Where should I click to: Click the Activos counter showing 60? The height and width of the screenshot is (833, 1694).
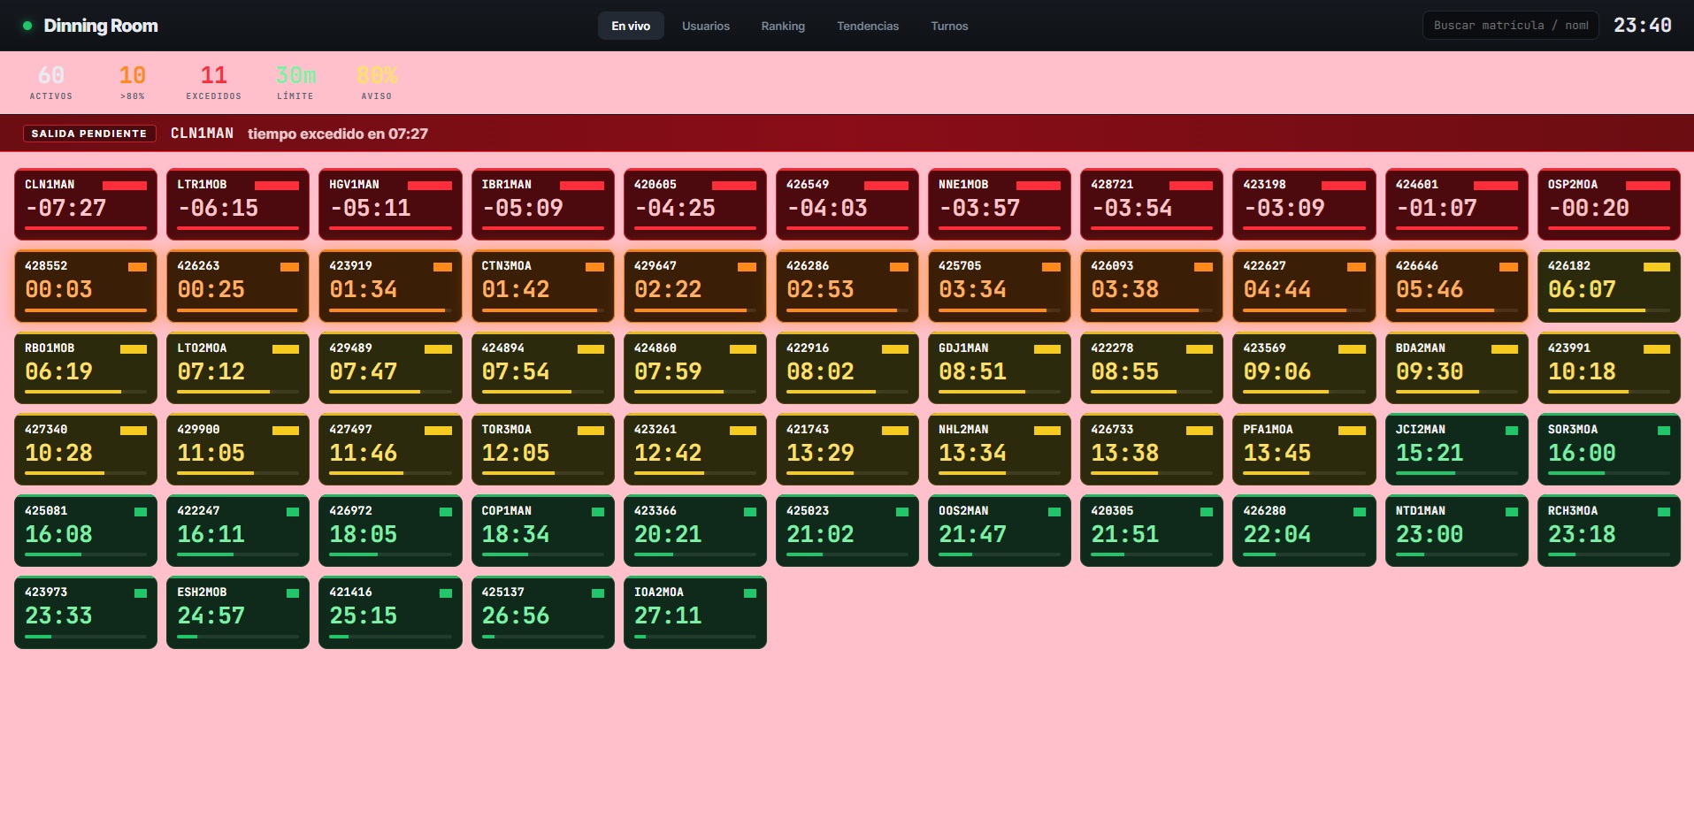(51, 82)
